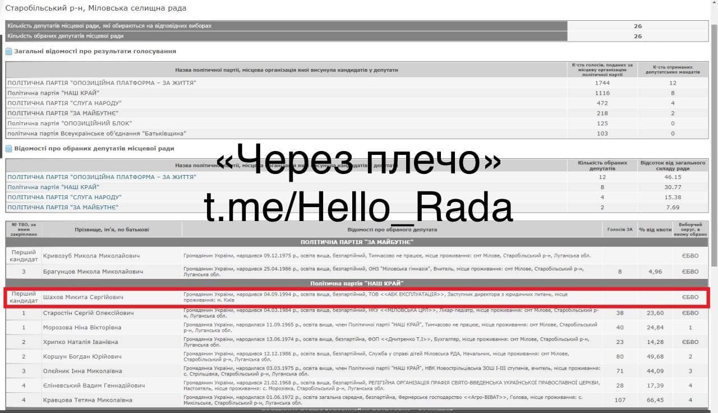Select the row for Морозова Ніна Вікторівна
This screenshot has height=413, width=718.
tap(82, 327)
